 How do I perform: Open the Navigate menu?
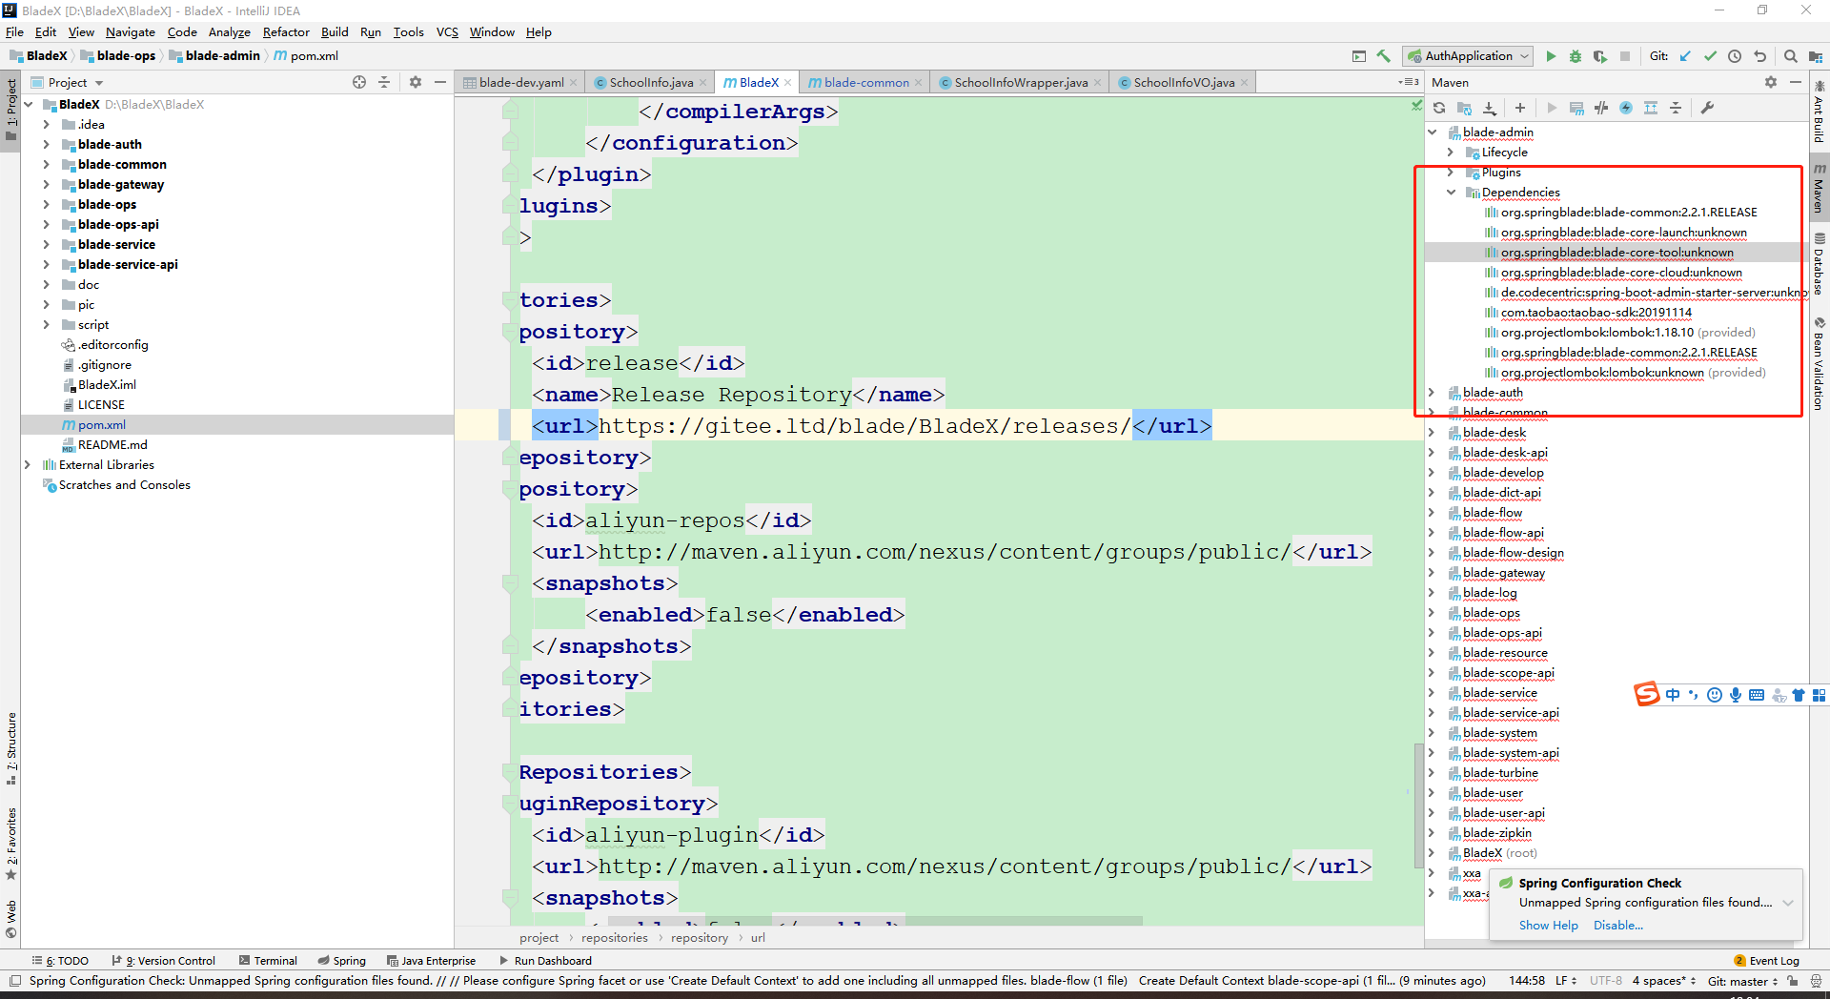click(x=130, y=31)
